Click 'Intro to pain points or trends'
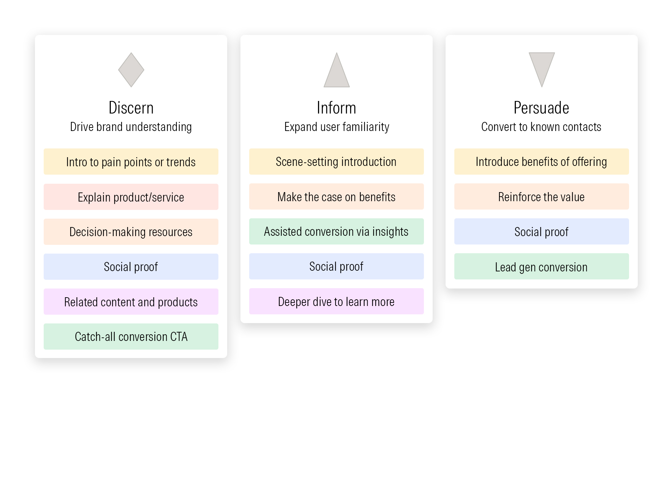The image size is (671, 489). pos(131,162)
